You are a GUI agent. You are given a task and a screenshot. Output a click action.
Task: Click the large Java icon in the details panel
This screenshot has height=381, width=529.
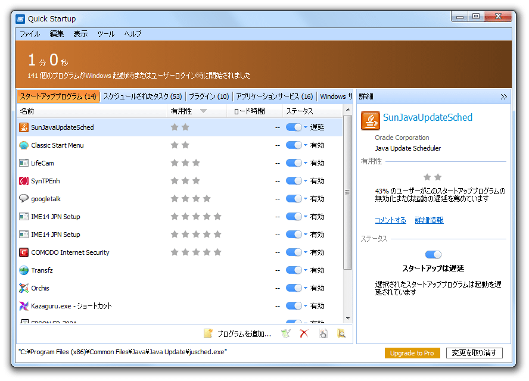click(x=371, y=121)
